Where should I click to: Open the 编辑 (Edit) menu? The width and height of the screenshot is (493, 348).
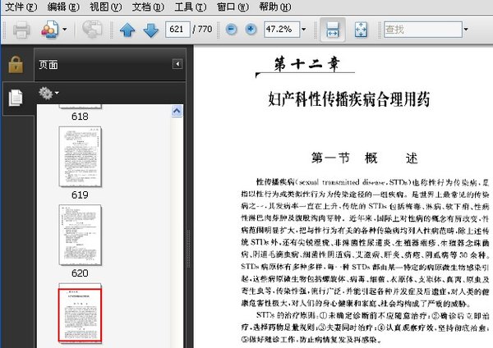63,7
